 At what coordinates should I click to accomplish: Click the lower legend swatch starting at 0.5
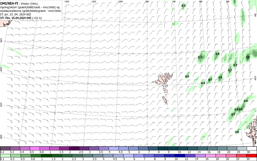26,156
